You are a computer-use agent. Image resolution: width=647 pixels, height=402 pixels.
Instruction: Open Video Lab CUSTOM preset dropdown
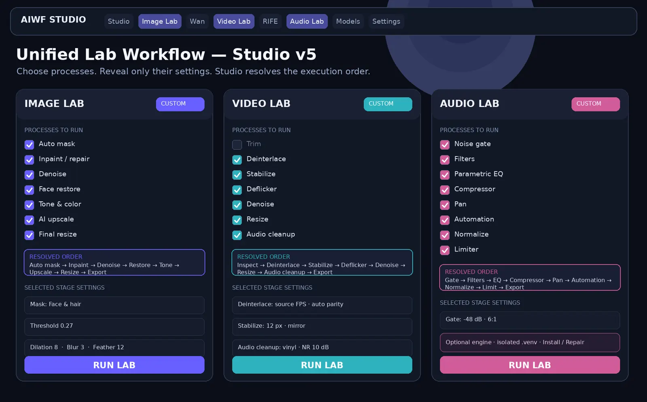pyautogui.click(x=388, y=104)
